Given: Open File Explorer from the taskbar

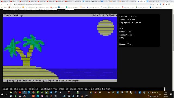Looking at the screenshot, I should [11, 93].
